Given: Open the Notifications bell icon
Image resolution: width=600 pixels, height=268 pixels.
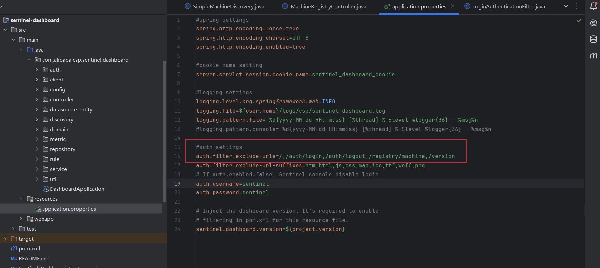Looking at the screenshot, I should [x=593, y=6].
